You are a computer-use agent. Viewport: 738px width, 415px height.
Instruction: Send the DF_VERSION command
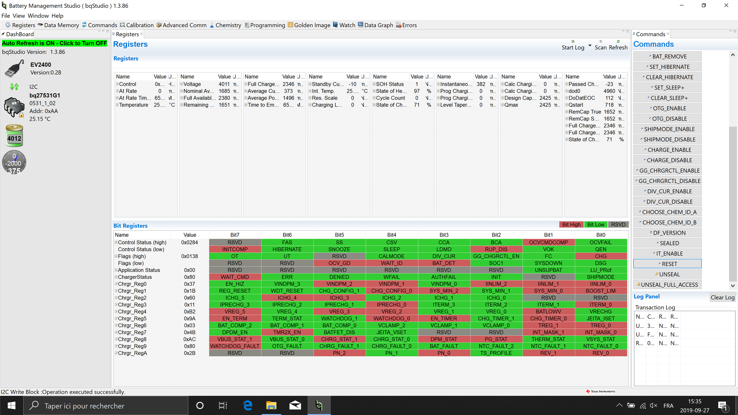(667, 233)
